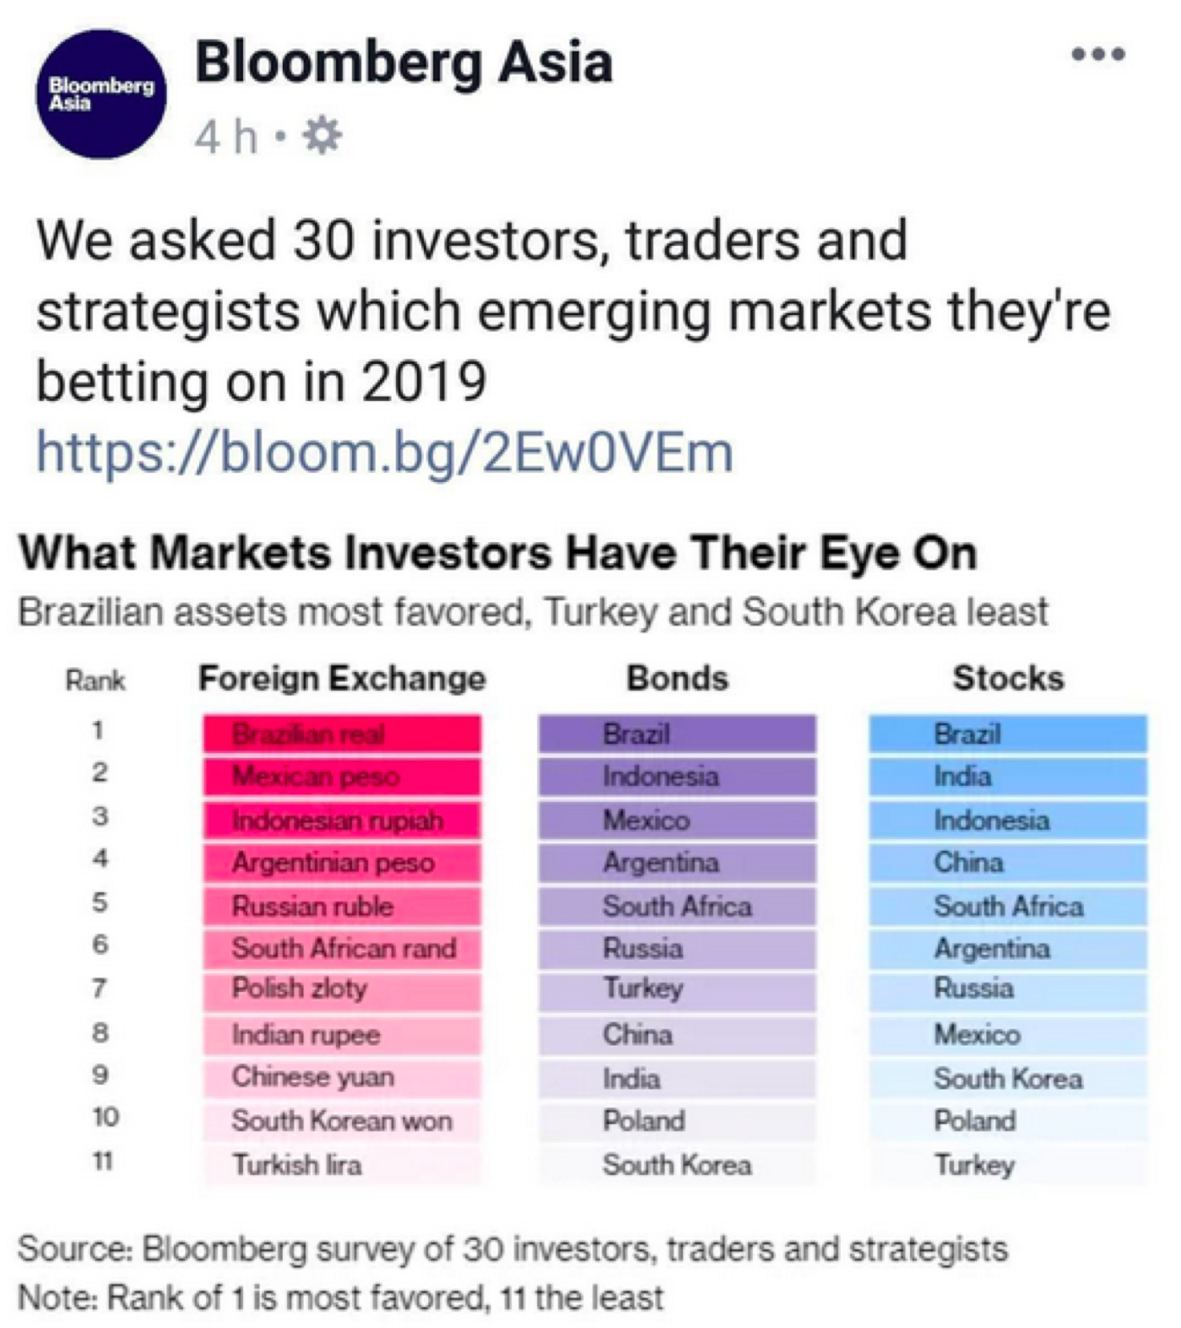
Task: Open the Bloomberg Asia page name link
Action: tap(404, 63)
